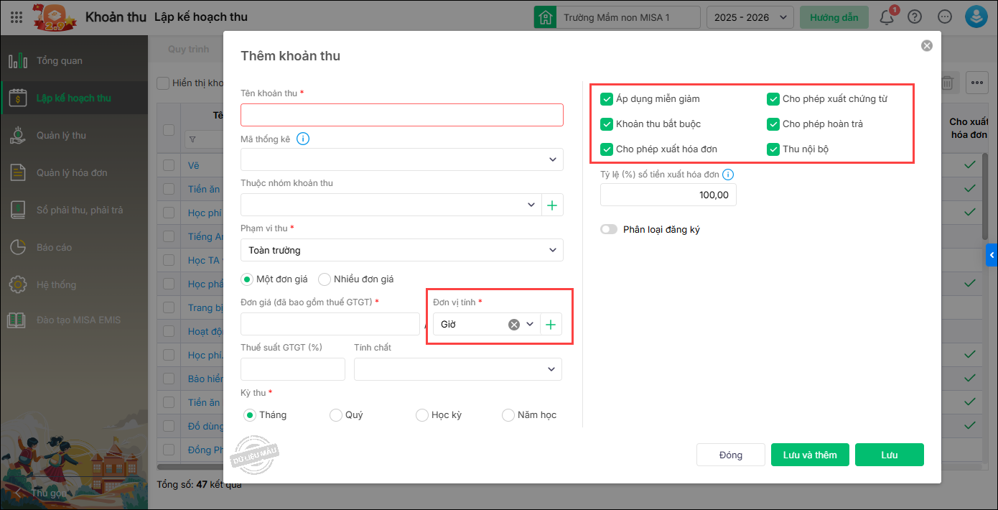Open the notification bell
Screen dimensions: 998x510
[x=887, y=17]
